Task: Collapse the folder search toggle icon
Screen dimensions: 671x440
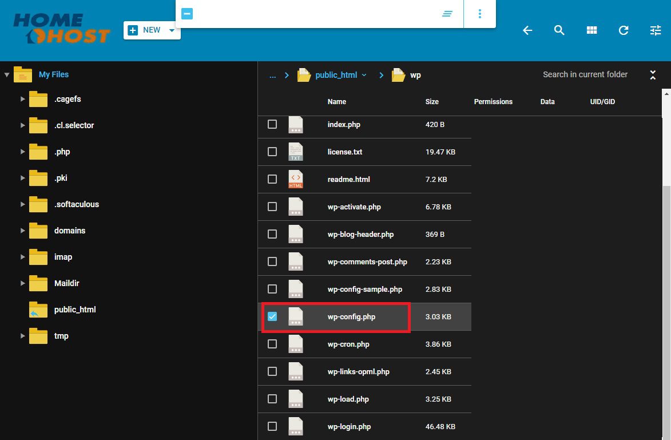Action: pyautogui.click(x=653, y=75)
